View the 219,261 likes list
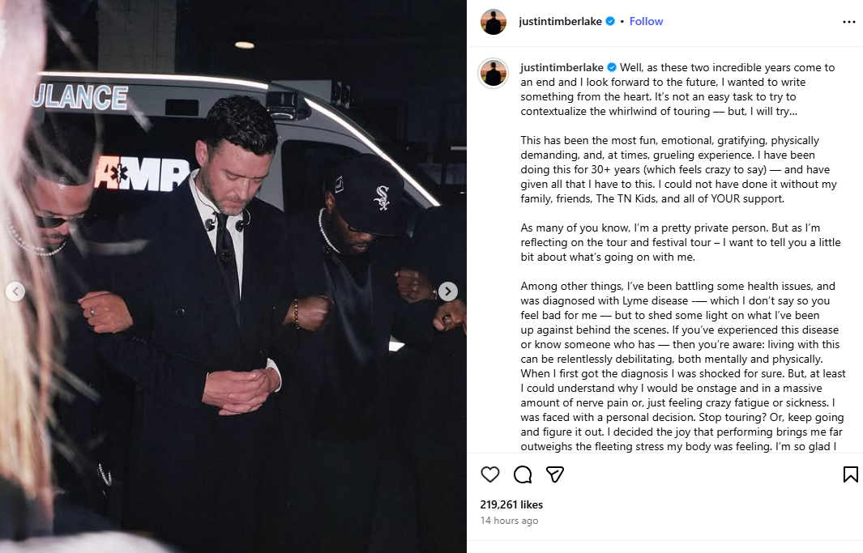 (511, 504)
